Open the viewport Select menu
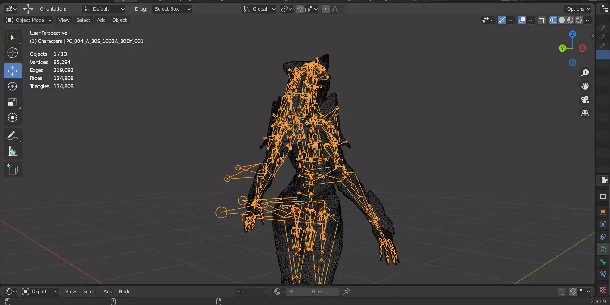Screen dimensions: 610x305 click(x=83, y=20)
